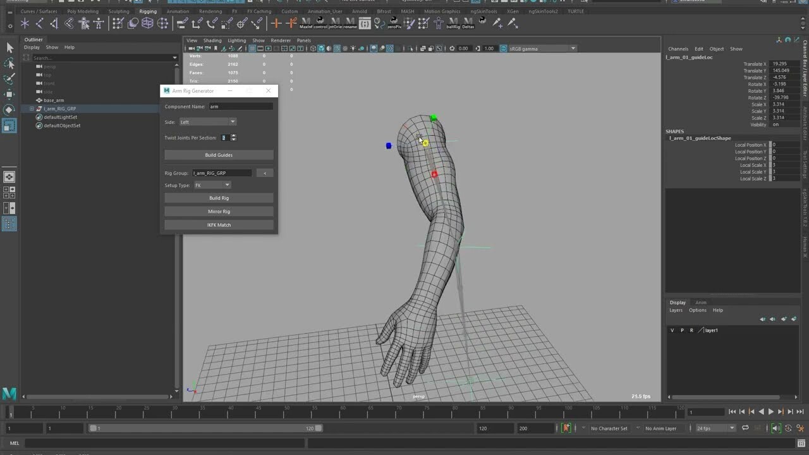
Task: Open the Side dropdown in Arm Rig Generator
Action: pos(207,121)
